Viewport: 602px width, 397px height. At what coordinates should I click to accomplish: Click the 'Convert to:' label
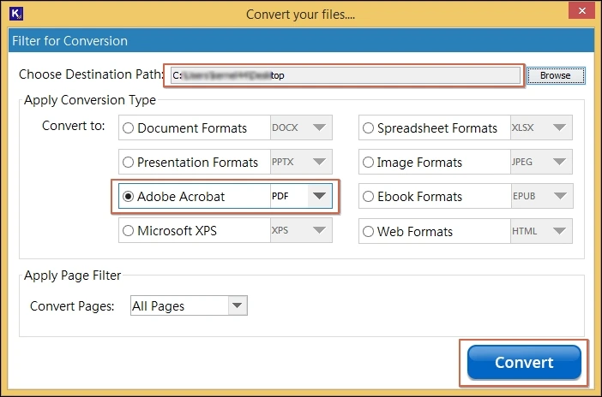(x=74, y=126)
